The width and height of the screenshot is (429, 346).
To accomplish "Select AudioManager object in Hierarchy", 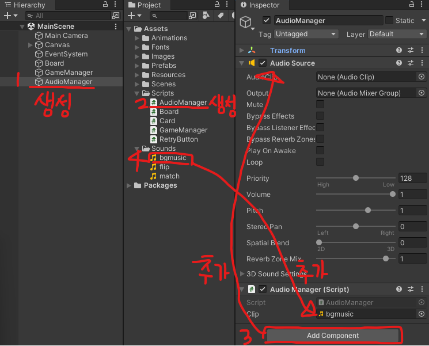I will (x=63, y=82).
